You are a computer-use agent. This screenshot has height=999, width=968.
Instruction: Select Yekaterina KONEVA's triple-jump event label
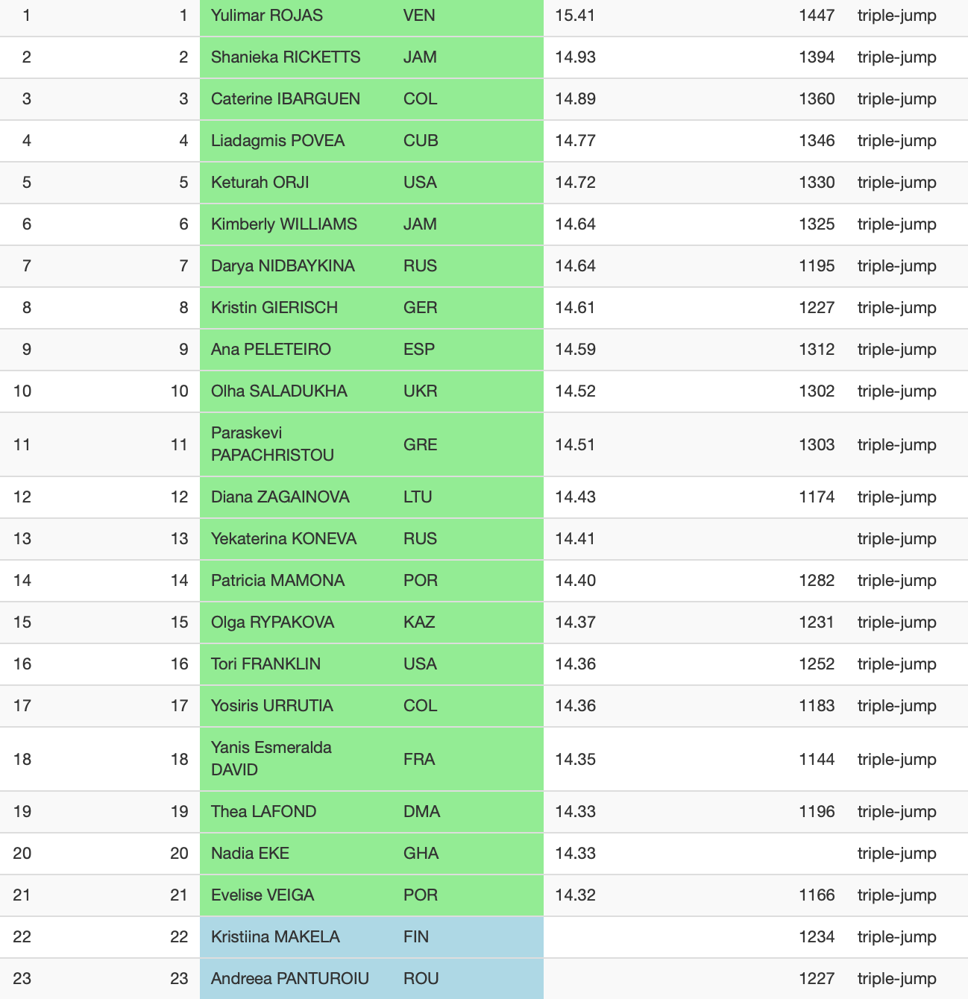click(x=896, y=539)
